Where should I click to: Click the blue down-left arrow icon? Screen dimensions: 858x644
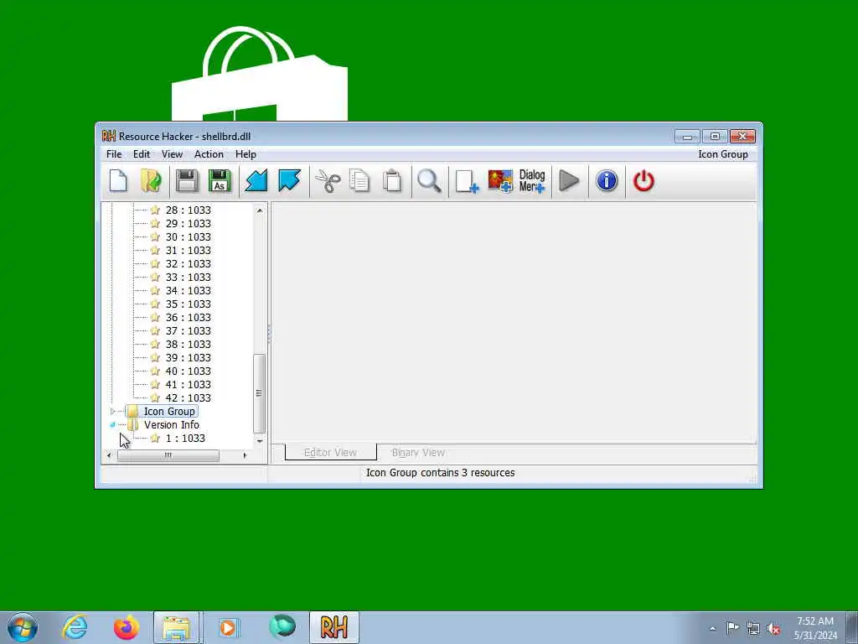(x=256, y=181)
